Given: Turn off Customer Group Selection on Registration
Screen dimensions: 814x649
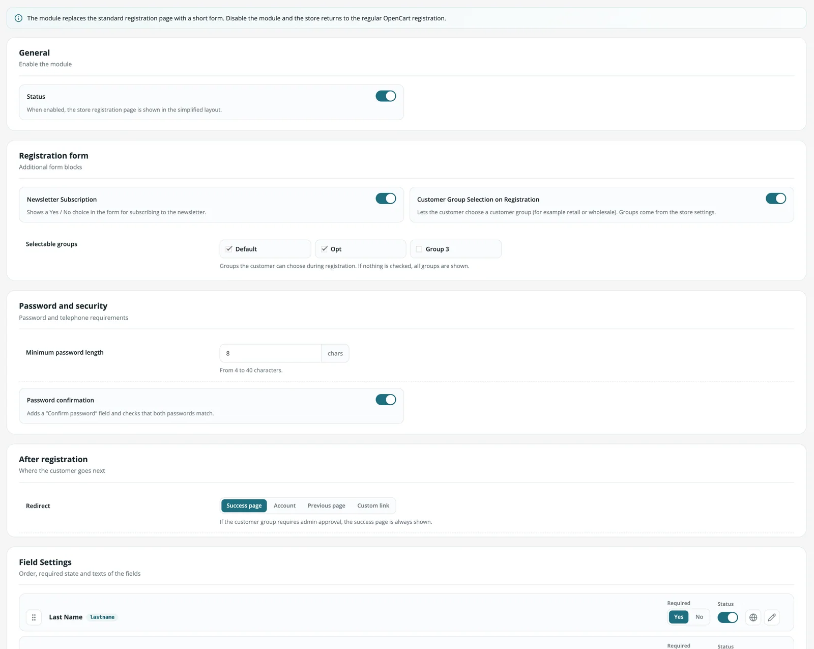Looking at the screenshot, I should 776,199.
